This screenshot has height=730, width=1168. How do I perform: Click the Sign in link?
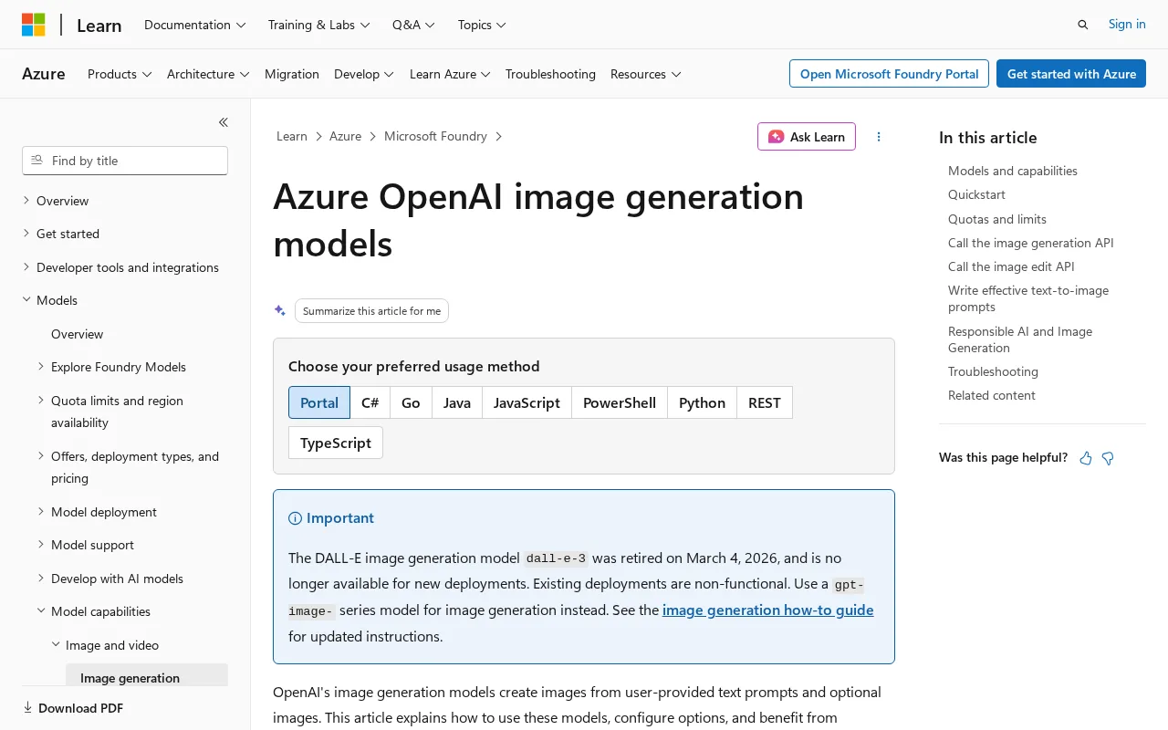pyautogui.click(x=1127, y=25)
